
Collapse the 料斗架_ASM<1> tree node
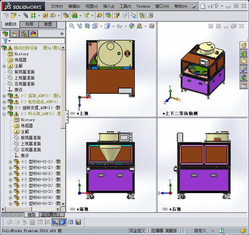[4, 114]
